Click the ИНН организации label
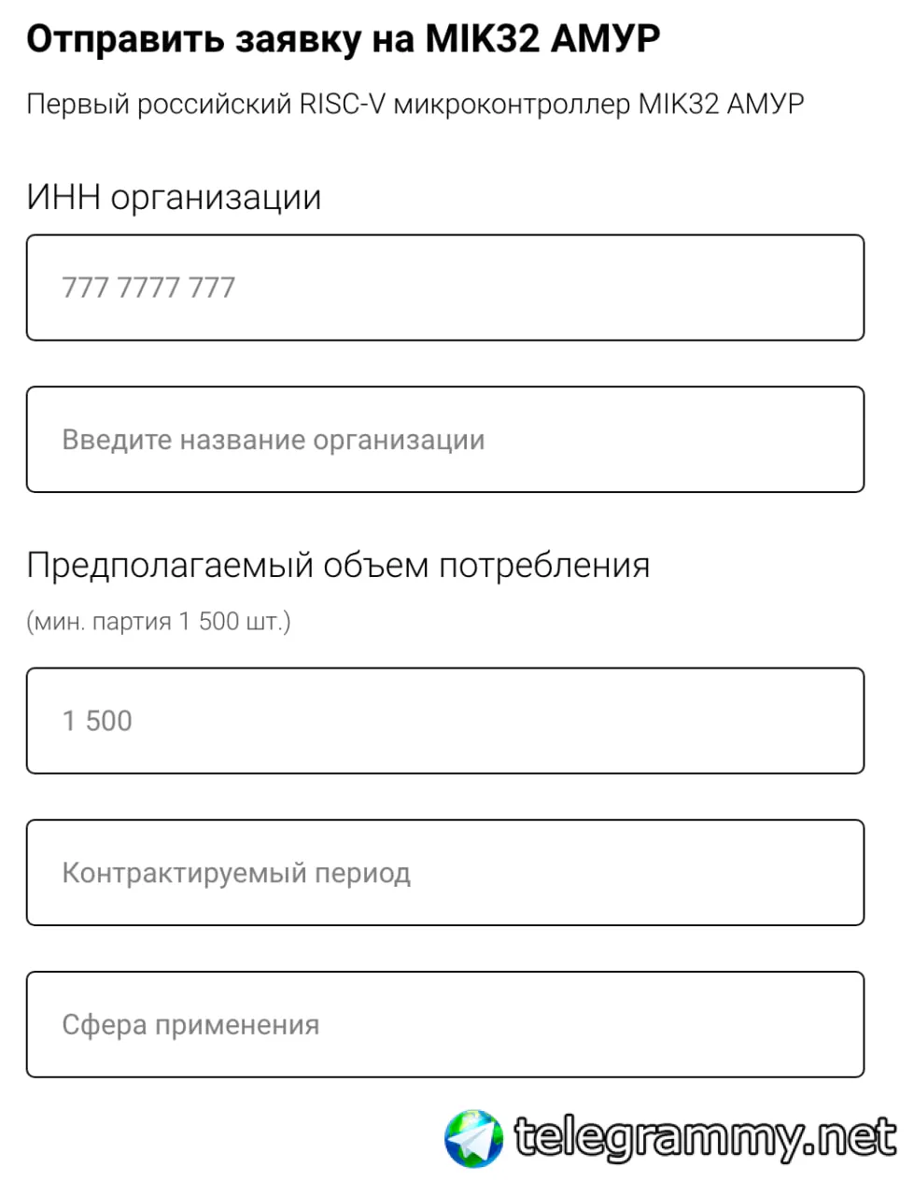914x1195 pixels. [174, 197]
